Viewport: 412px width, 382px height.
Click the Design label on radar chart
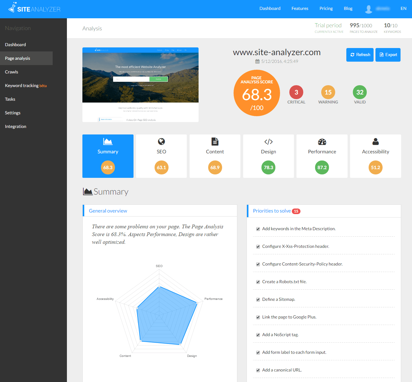point(192,356)
